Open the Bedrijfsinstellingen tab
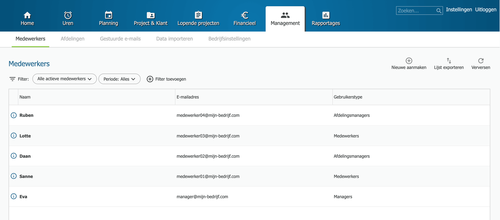The width and height of the screenshot is (500, 220). (229, 39)
